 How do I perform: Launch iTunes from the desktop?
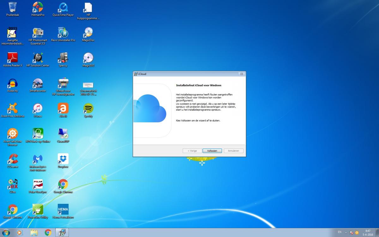pyautogui.click(x=38, y=110)
